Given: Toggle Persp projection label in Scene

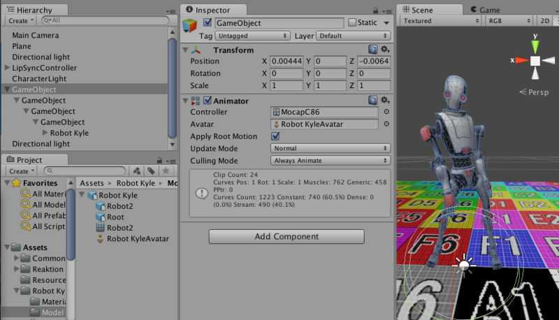Looking at the screenshot, I should (534, 92).
